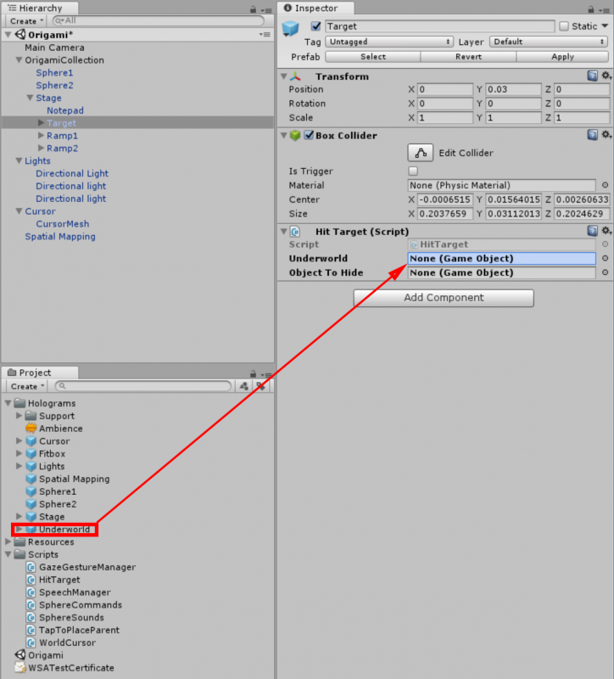614x679 pixels.
Task: Click object picker circle next to Underworld field
Action: point(605,259)
